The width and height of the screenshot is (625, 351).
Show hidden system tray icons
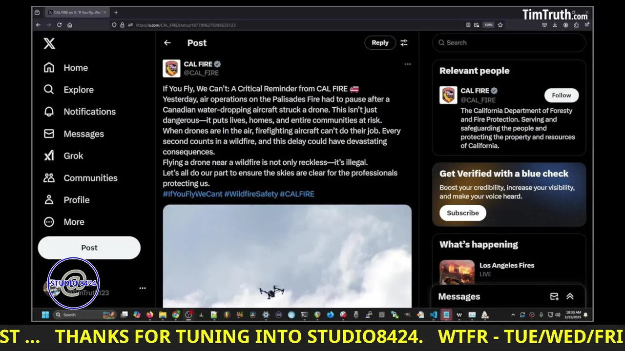513,315
